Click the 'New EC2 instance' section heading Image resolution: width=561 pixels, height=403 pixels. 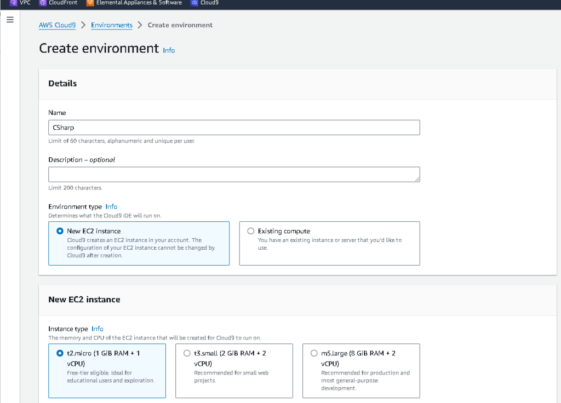click(x=84, y=300)
